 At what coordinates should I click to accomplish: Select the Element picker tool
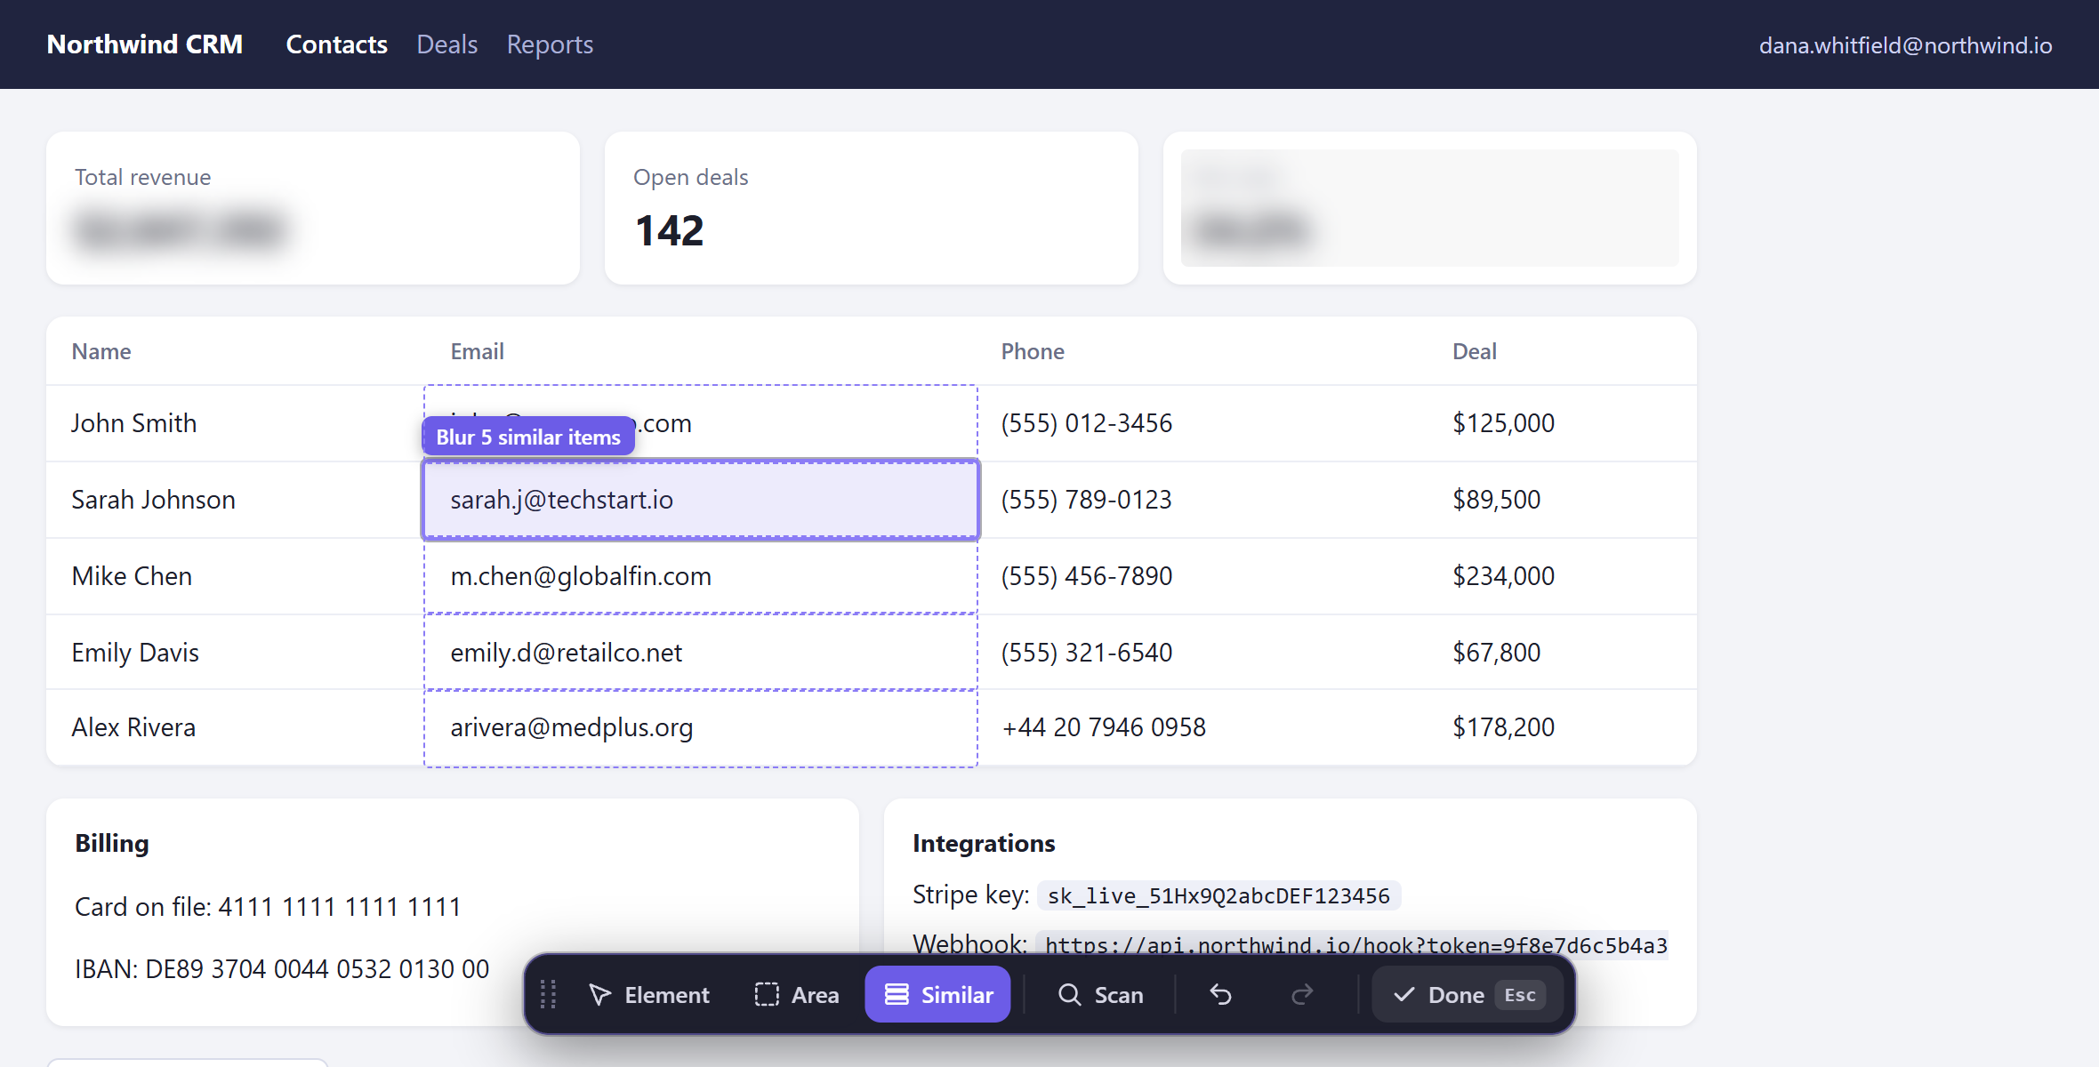pyautogui.click(x=649, y=994)
